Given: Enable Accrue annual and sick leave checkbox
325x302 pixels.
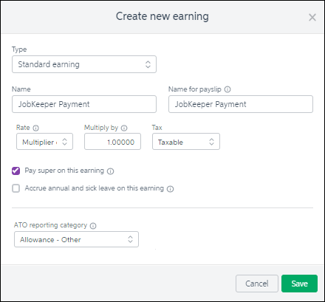Looking at the screenshot, I should click(x=16, y=188).
